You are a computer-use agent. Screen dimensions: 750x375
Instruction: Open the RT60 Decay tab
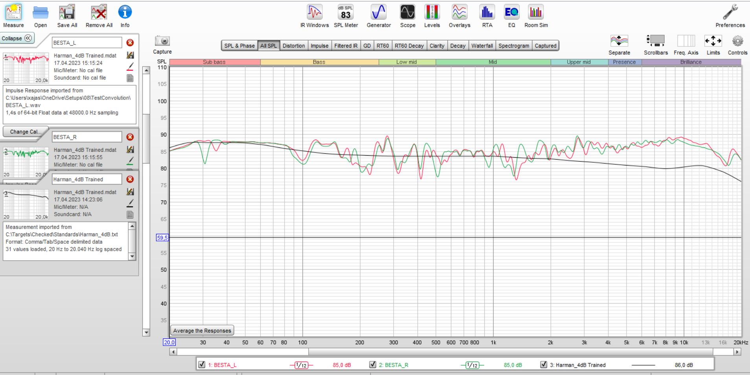[409, 46]
